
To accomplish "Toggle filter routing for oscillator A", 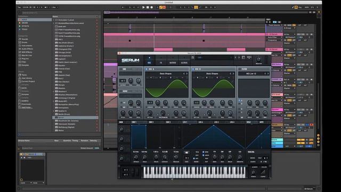I will click(239, 100).
